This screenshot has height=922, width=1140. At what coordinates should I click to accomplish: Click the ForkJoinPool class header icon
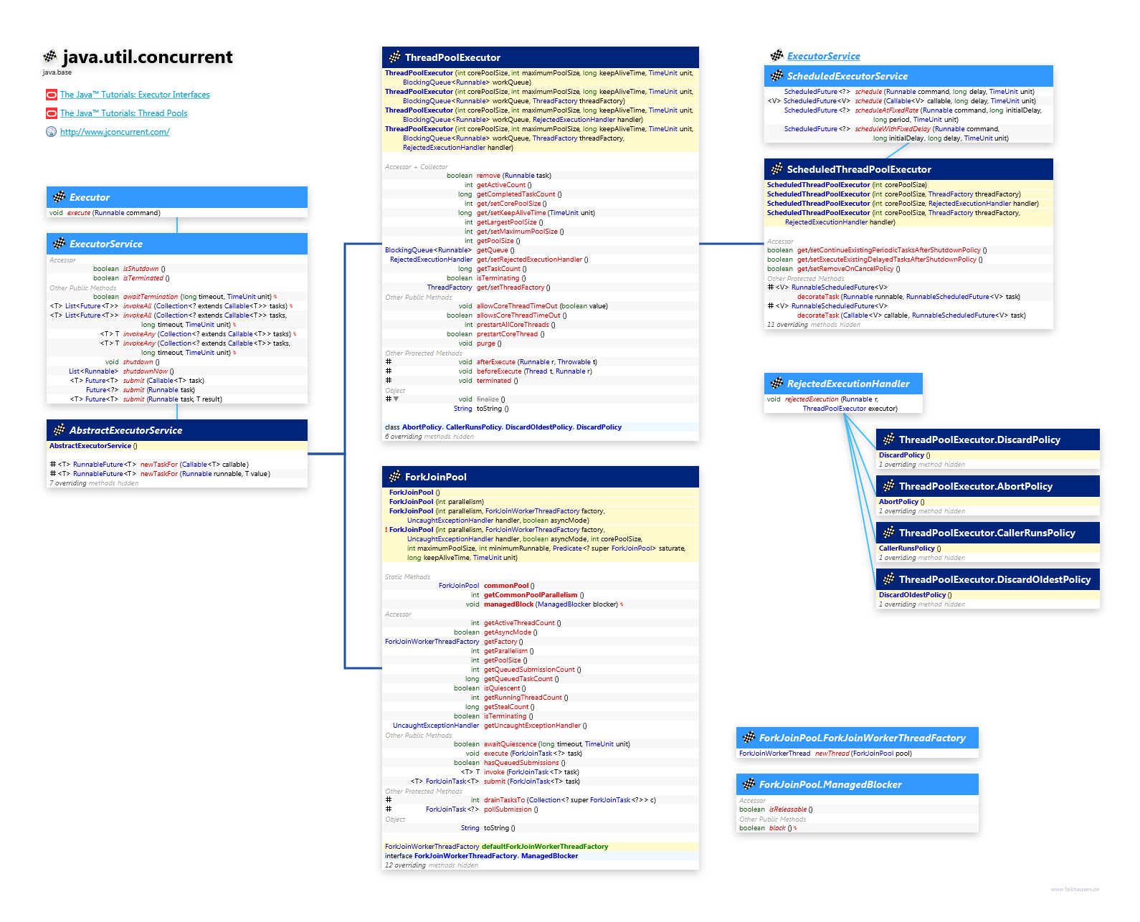[394, 477]
